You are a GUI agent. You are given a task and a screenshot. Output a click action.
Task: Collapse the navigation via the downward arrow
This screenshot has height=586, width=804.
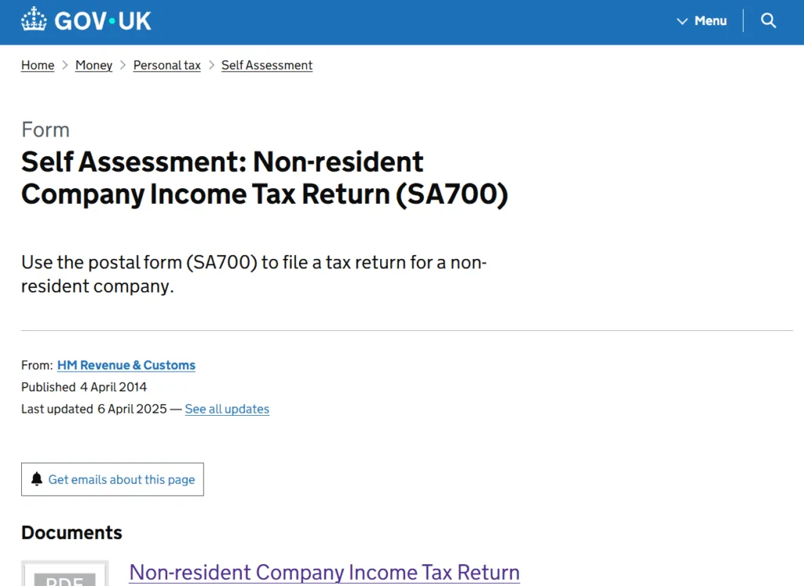[682, 20]
